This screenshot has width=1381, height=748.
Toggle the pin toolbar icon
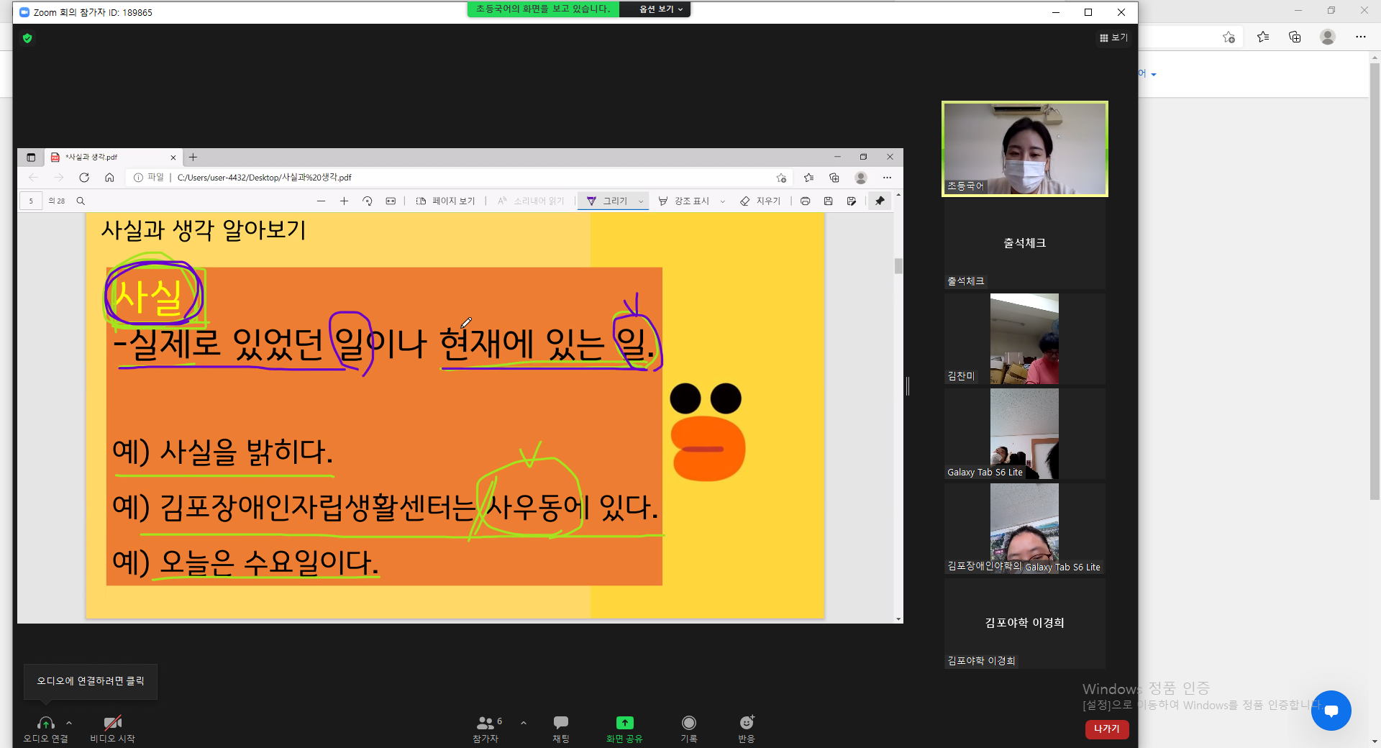coord(880,201)
